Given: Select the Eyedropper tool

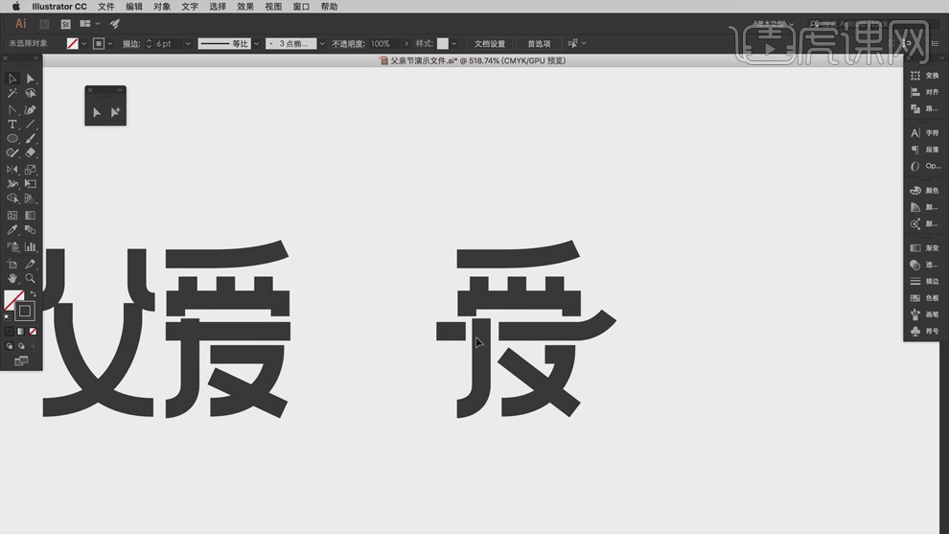Looking at the screenshot, I should tap(12, 230).
